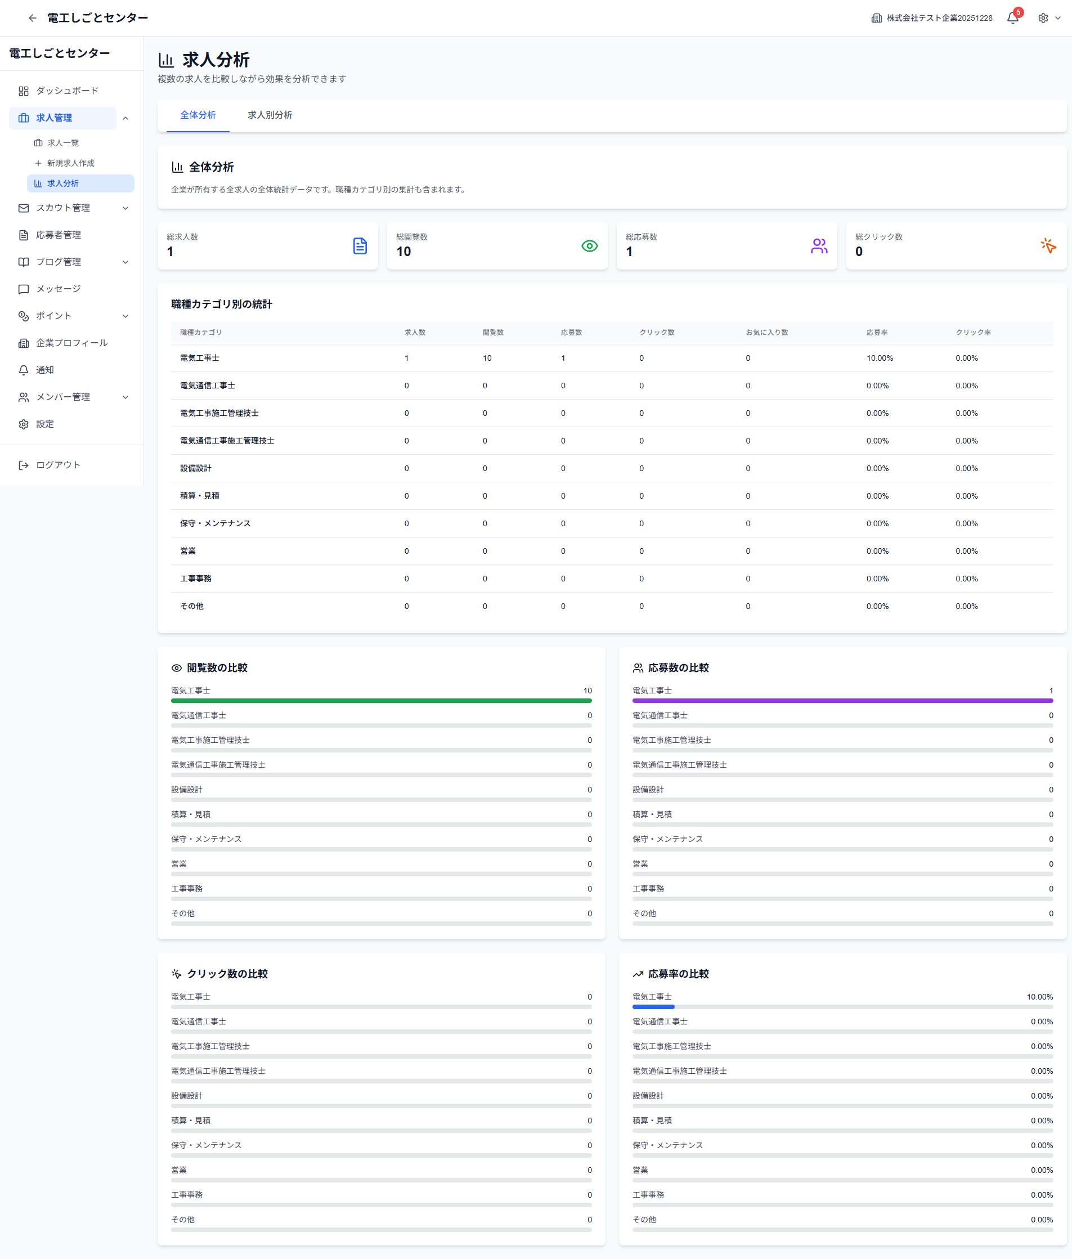Click the ダッシュボード grid icon in sidebar
The width and height of the screenshot is (1072, 1259).
pyautogui.click(x=24, y=91)
